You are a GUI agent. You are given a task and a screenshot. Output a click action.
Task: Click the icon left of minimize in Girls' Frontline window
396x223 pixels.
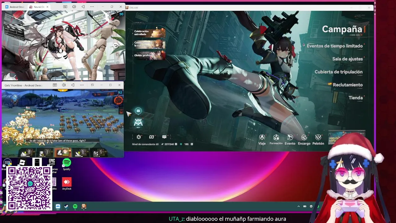(92, 85)
